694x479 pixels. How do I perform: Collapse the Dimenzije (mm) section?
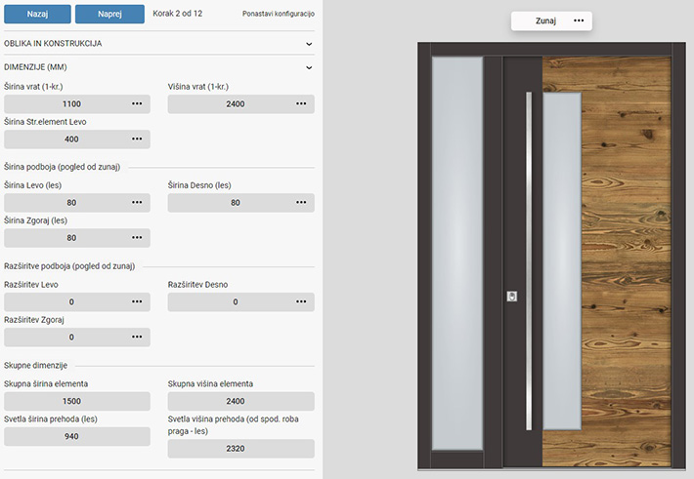click(309, 67)
